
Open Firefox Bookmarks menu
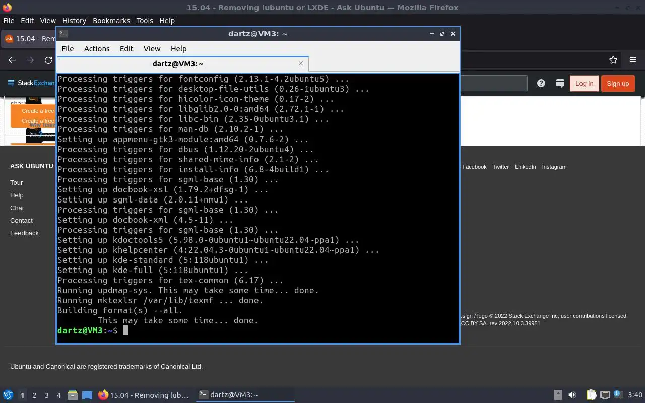tap(111, 21)
